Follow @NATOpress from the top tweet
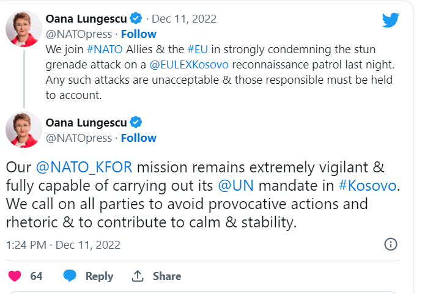422x294 pixels. (138, 34)
